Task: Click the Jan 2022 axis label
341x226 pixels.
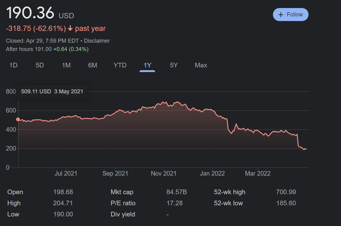Action: 212,173
